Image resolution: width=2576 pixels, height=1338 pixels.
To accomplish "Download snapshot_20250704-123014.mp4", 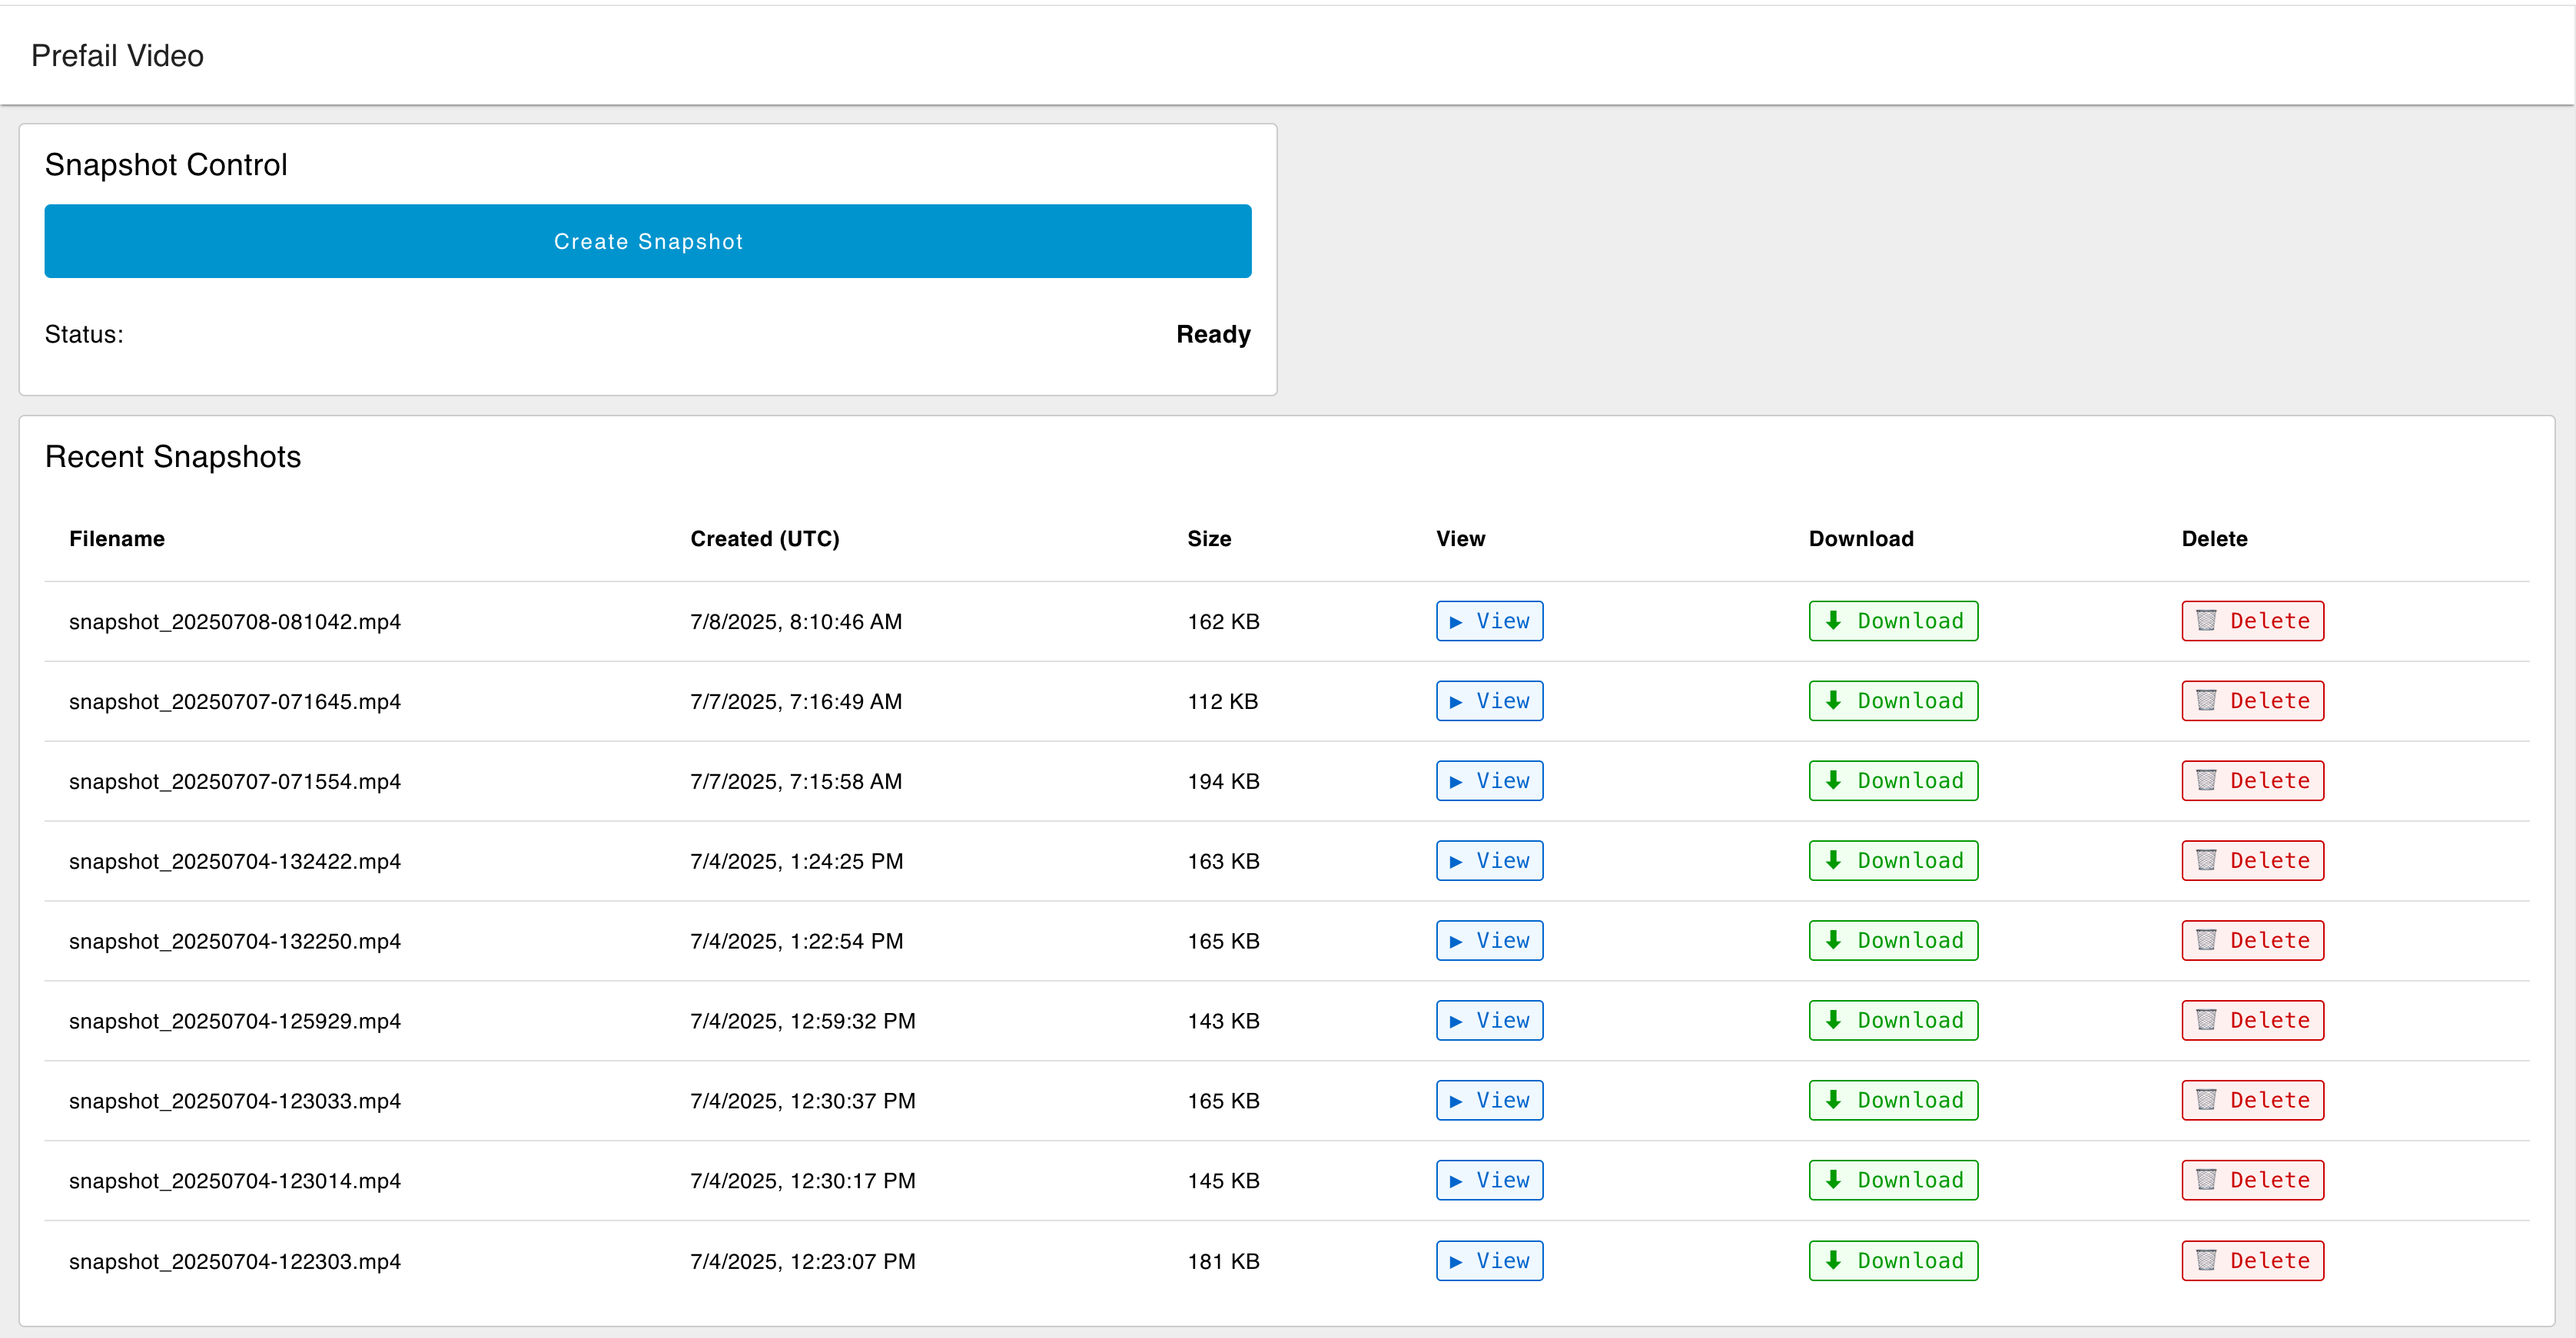I will point(1892,1180).
